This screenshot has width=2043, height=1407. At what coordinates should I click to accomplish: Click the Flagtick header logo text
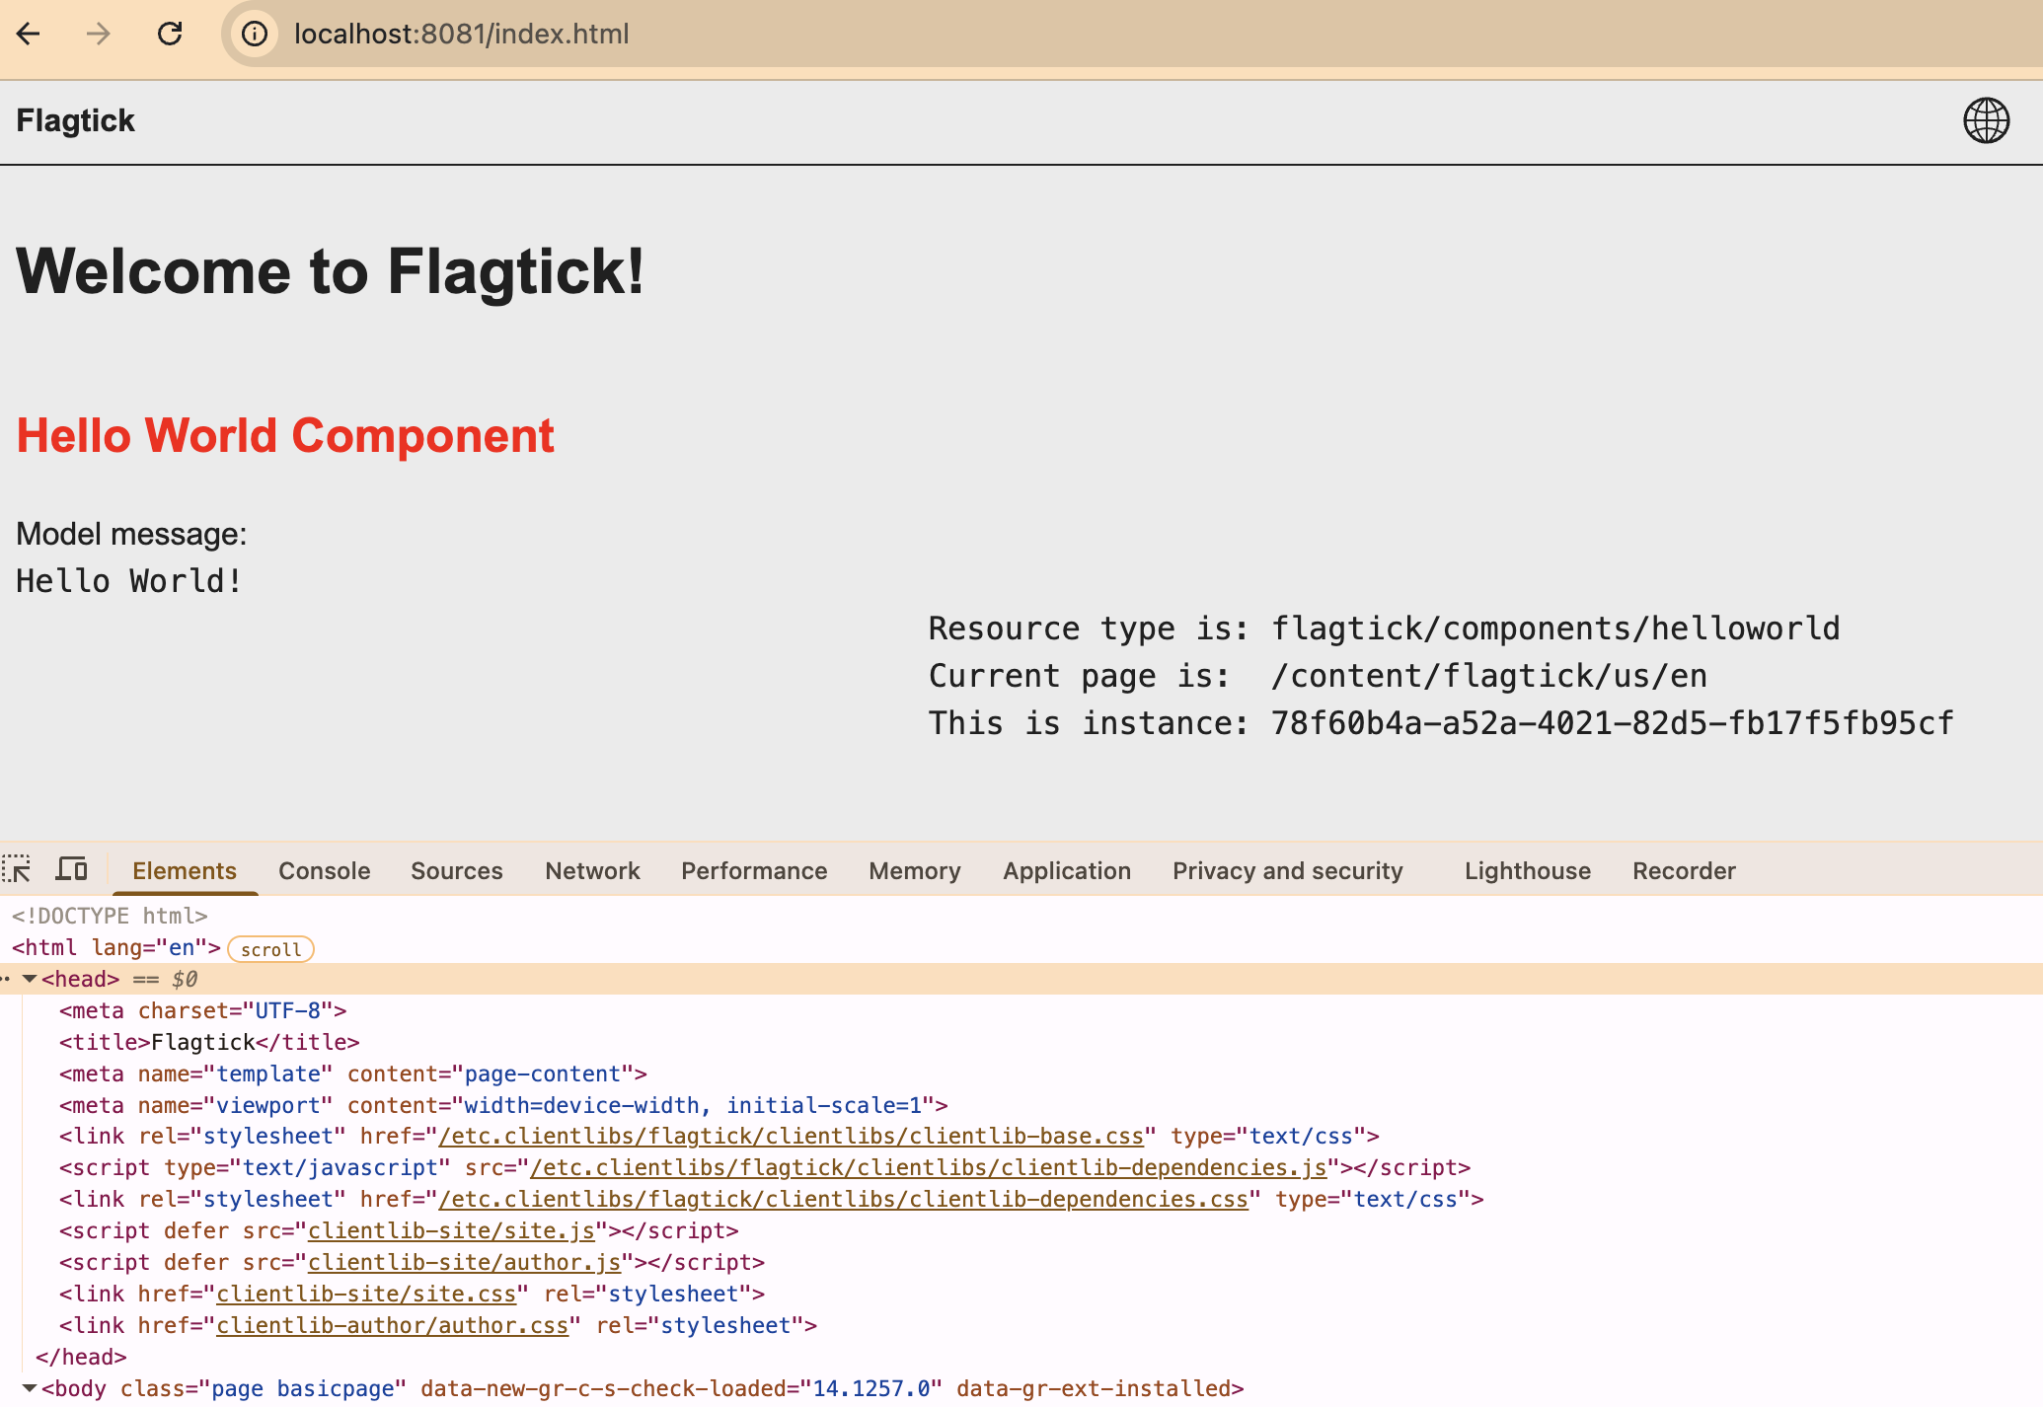(x=75, y=120)
